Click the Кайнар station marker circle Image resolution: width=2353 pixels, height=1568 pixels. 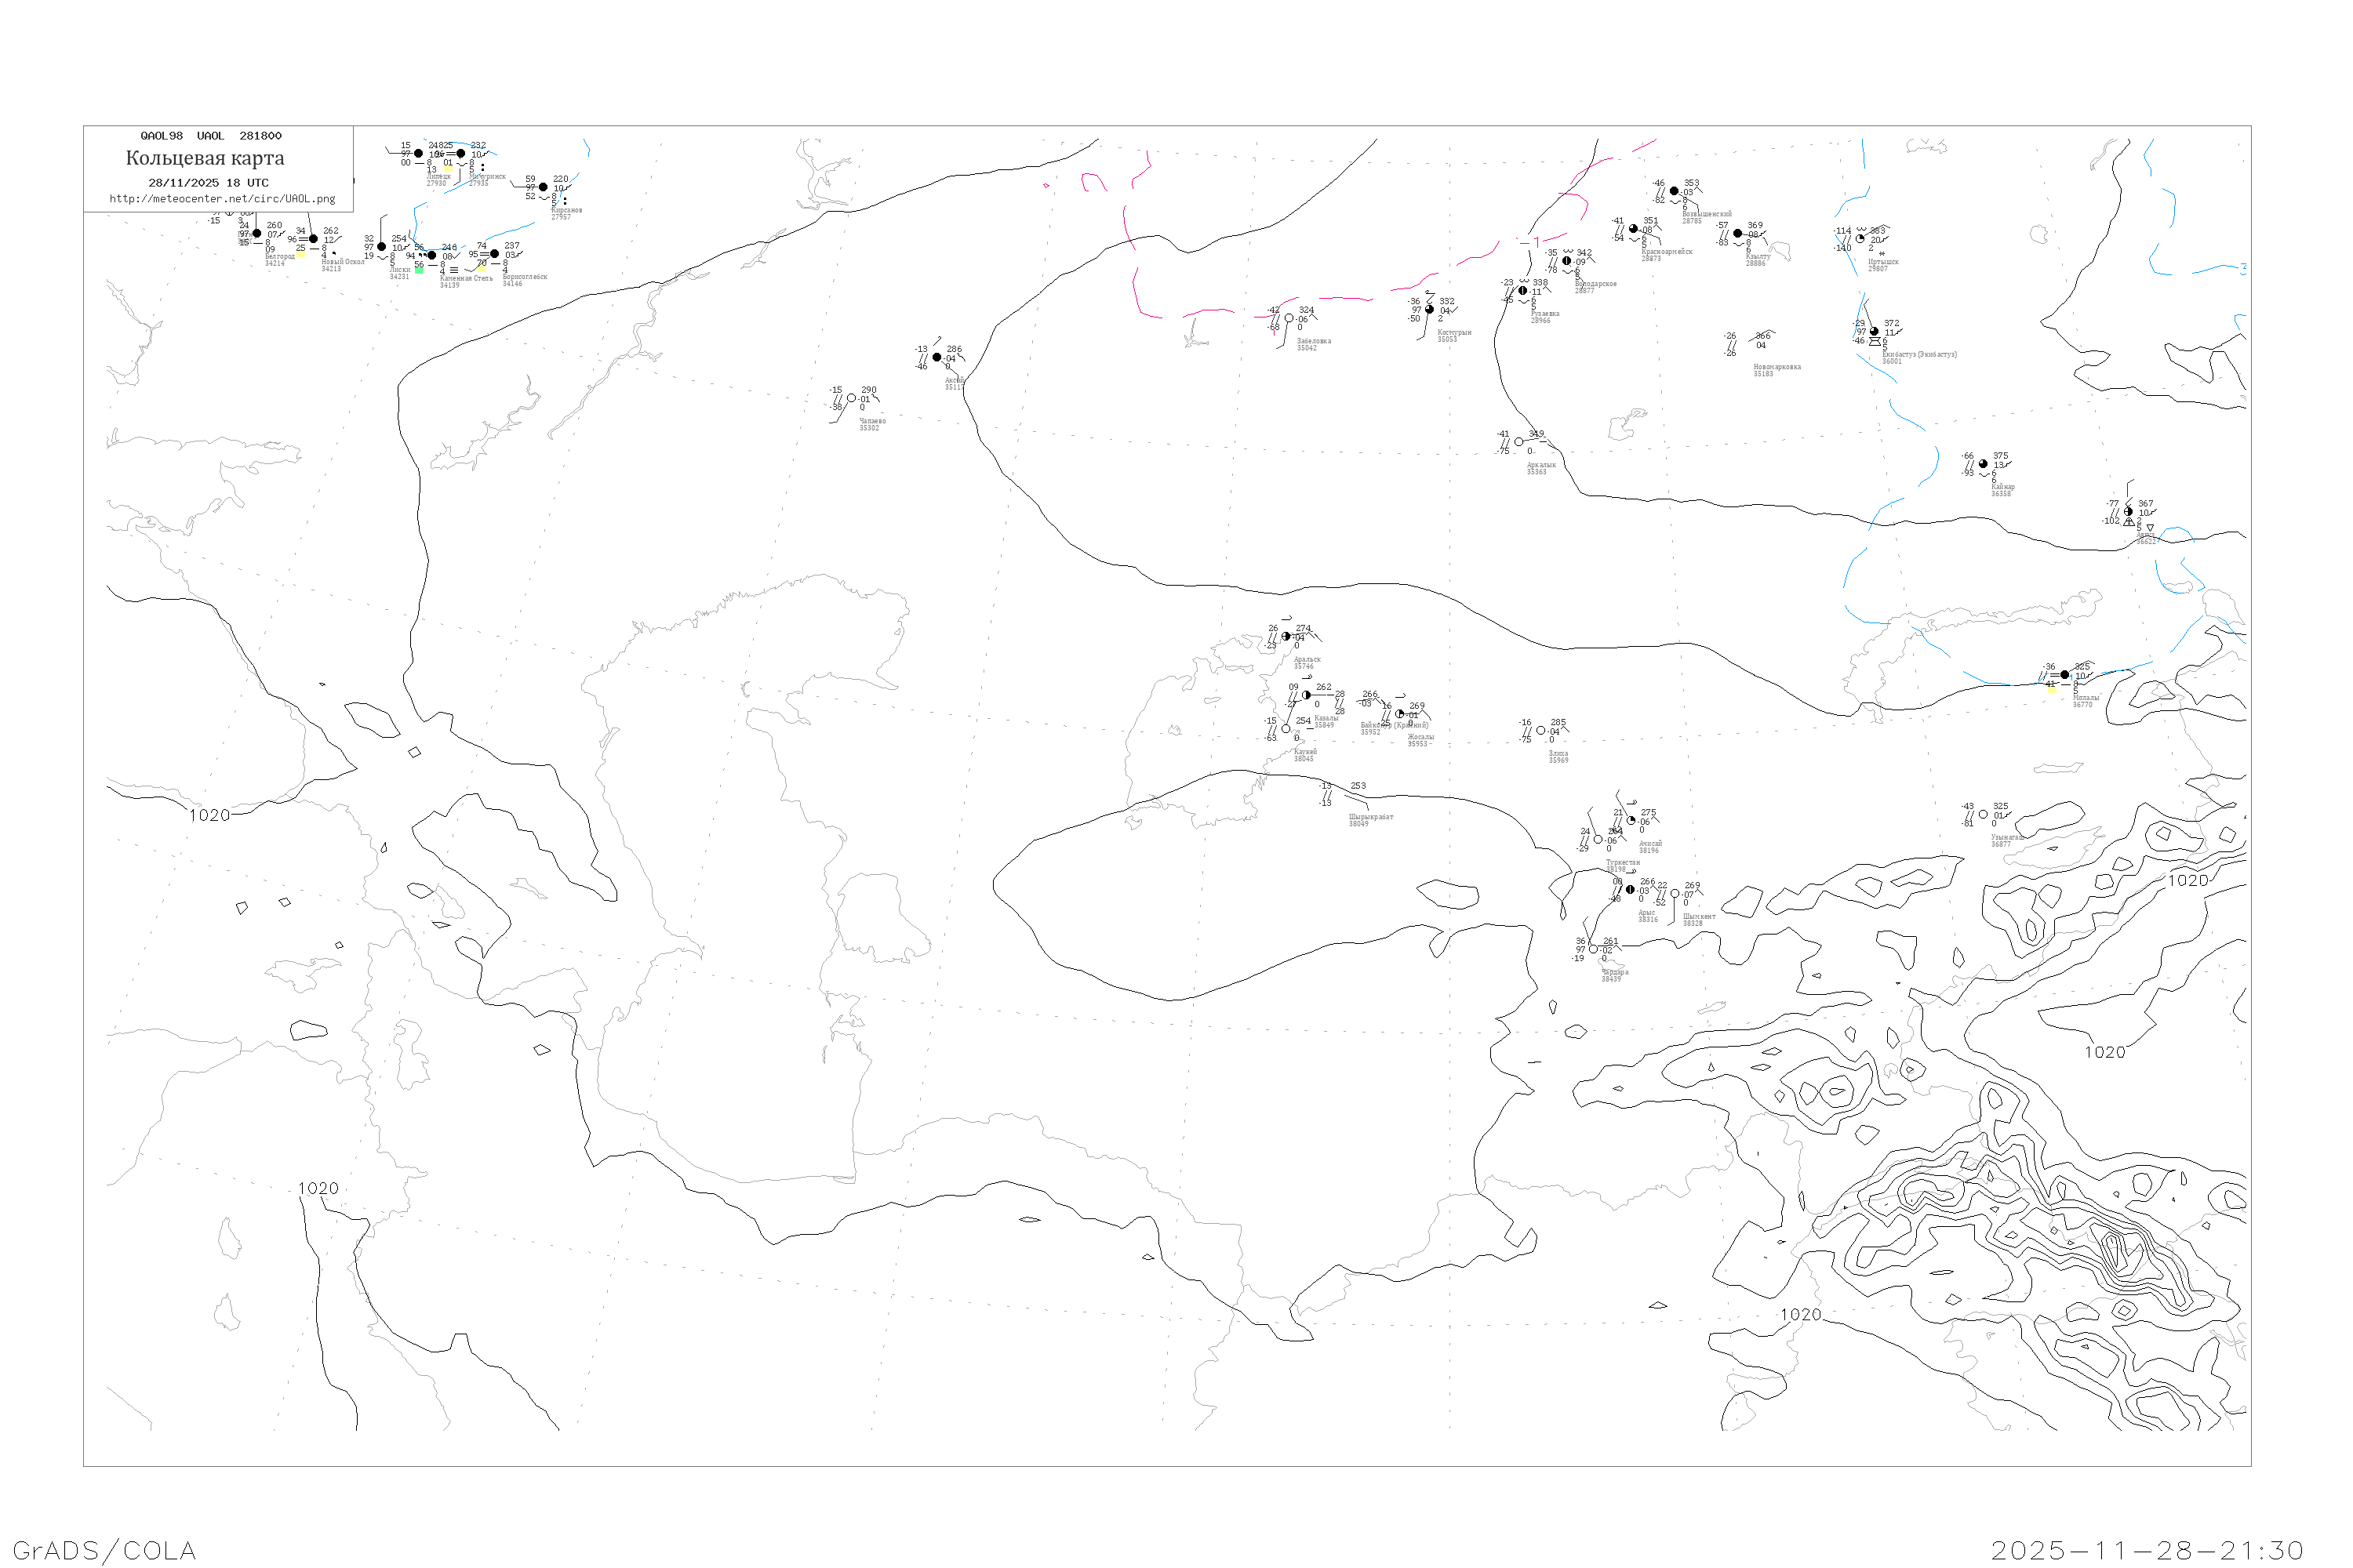pyautogui.click(x=1983, y=464)
